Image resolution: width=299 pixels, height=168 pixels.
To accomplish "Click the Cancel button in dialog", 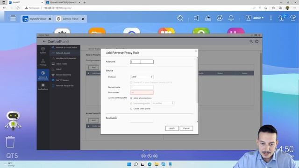I will 186,128.
